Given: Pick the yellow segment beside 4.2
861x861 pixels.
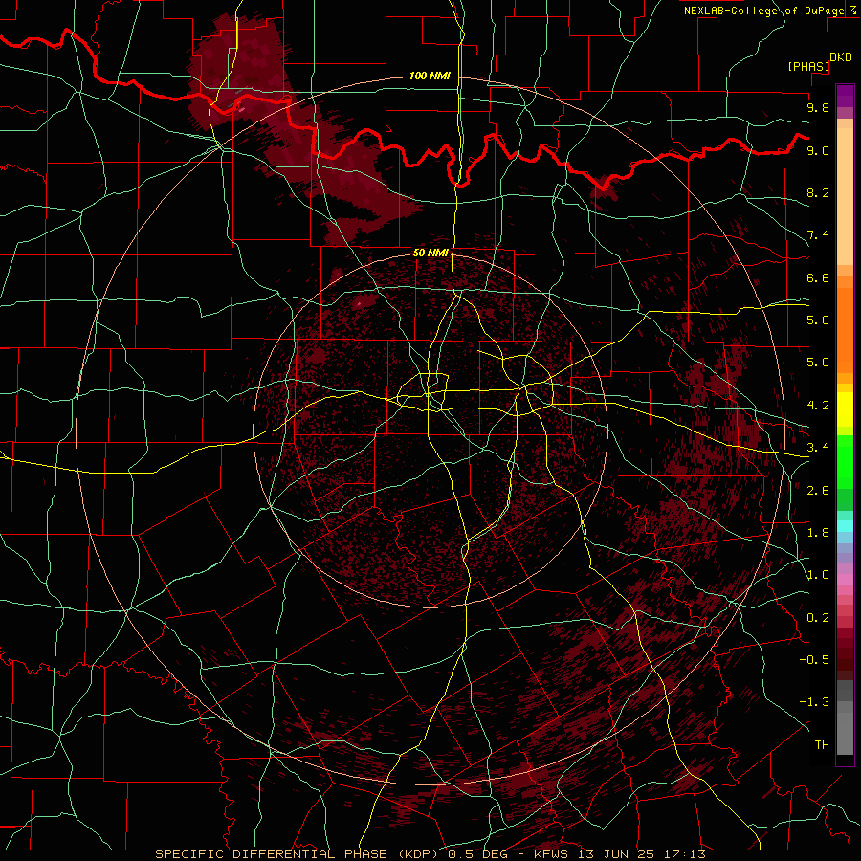Looking at the screenshot, I should [x=845, y=409].
